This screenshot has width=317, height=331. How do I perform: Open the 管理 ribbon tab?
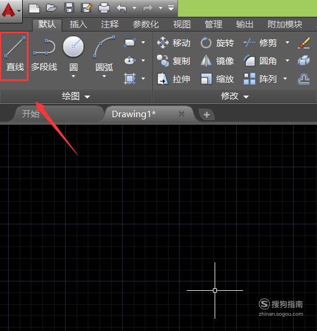coord(213,24)
